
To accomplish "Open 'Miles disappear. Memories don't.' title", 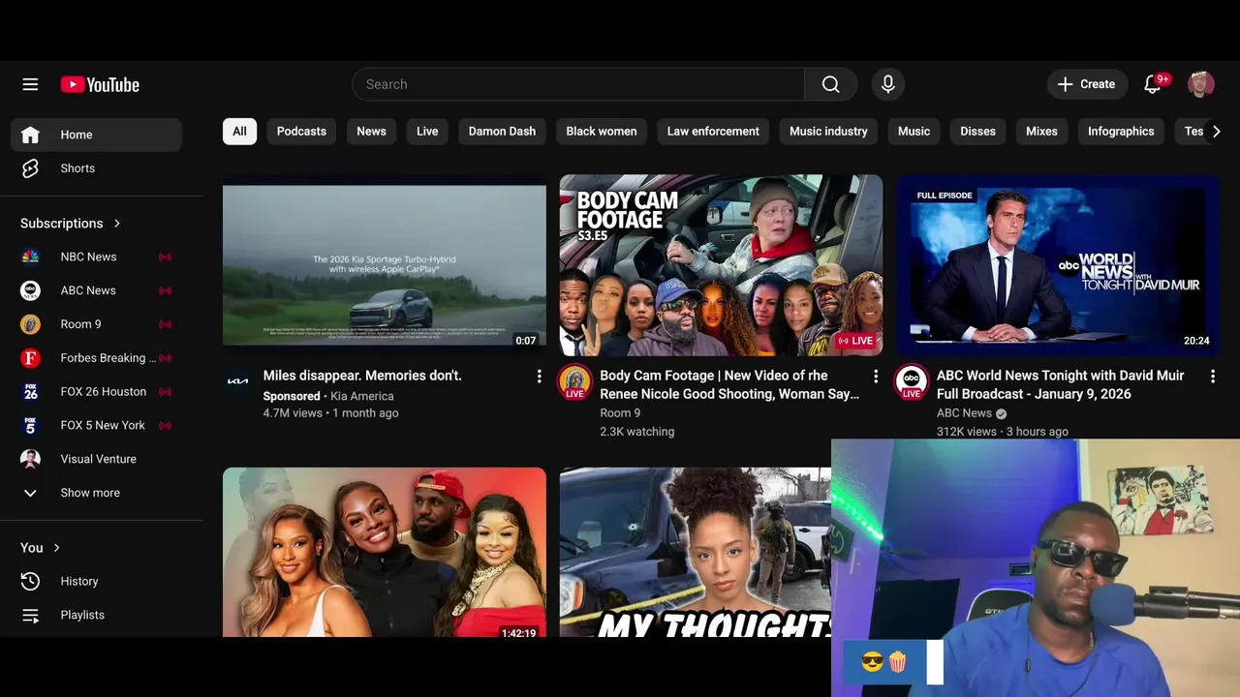I will click(362, 376).
